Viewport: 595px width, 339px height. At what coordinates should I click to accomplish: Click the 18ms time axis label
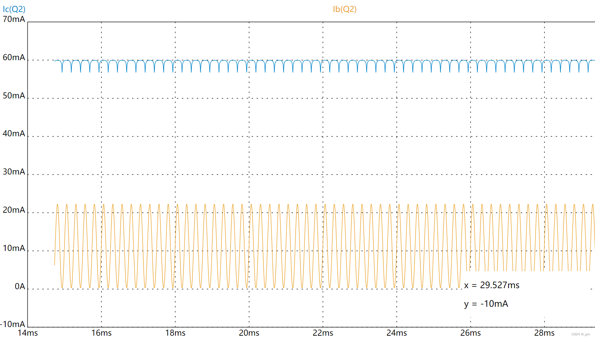pos(175,333)
